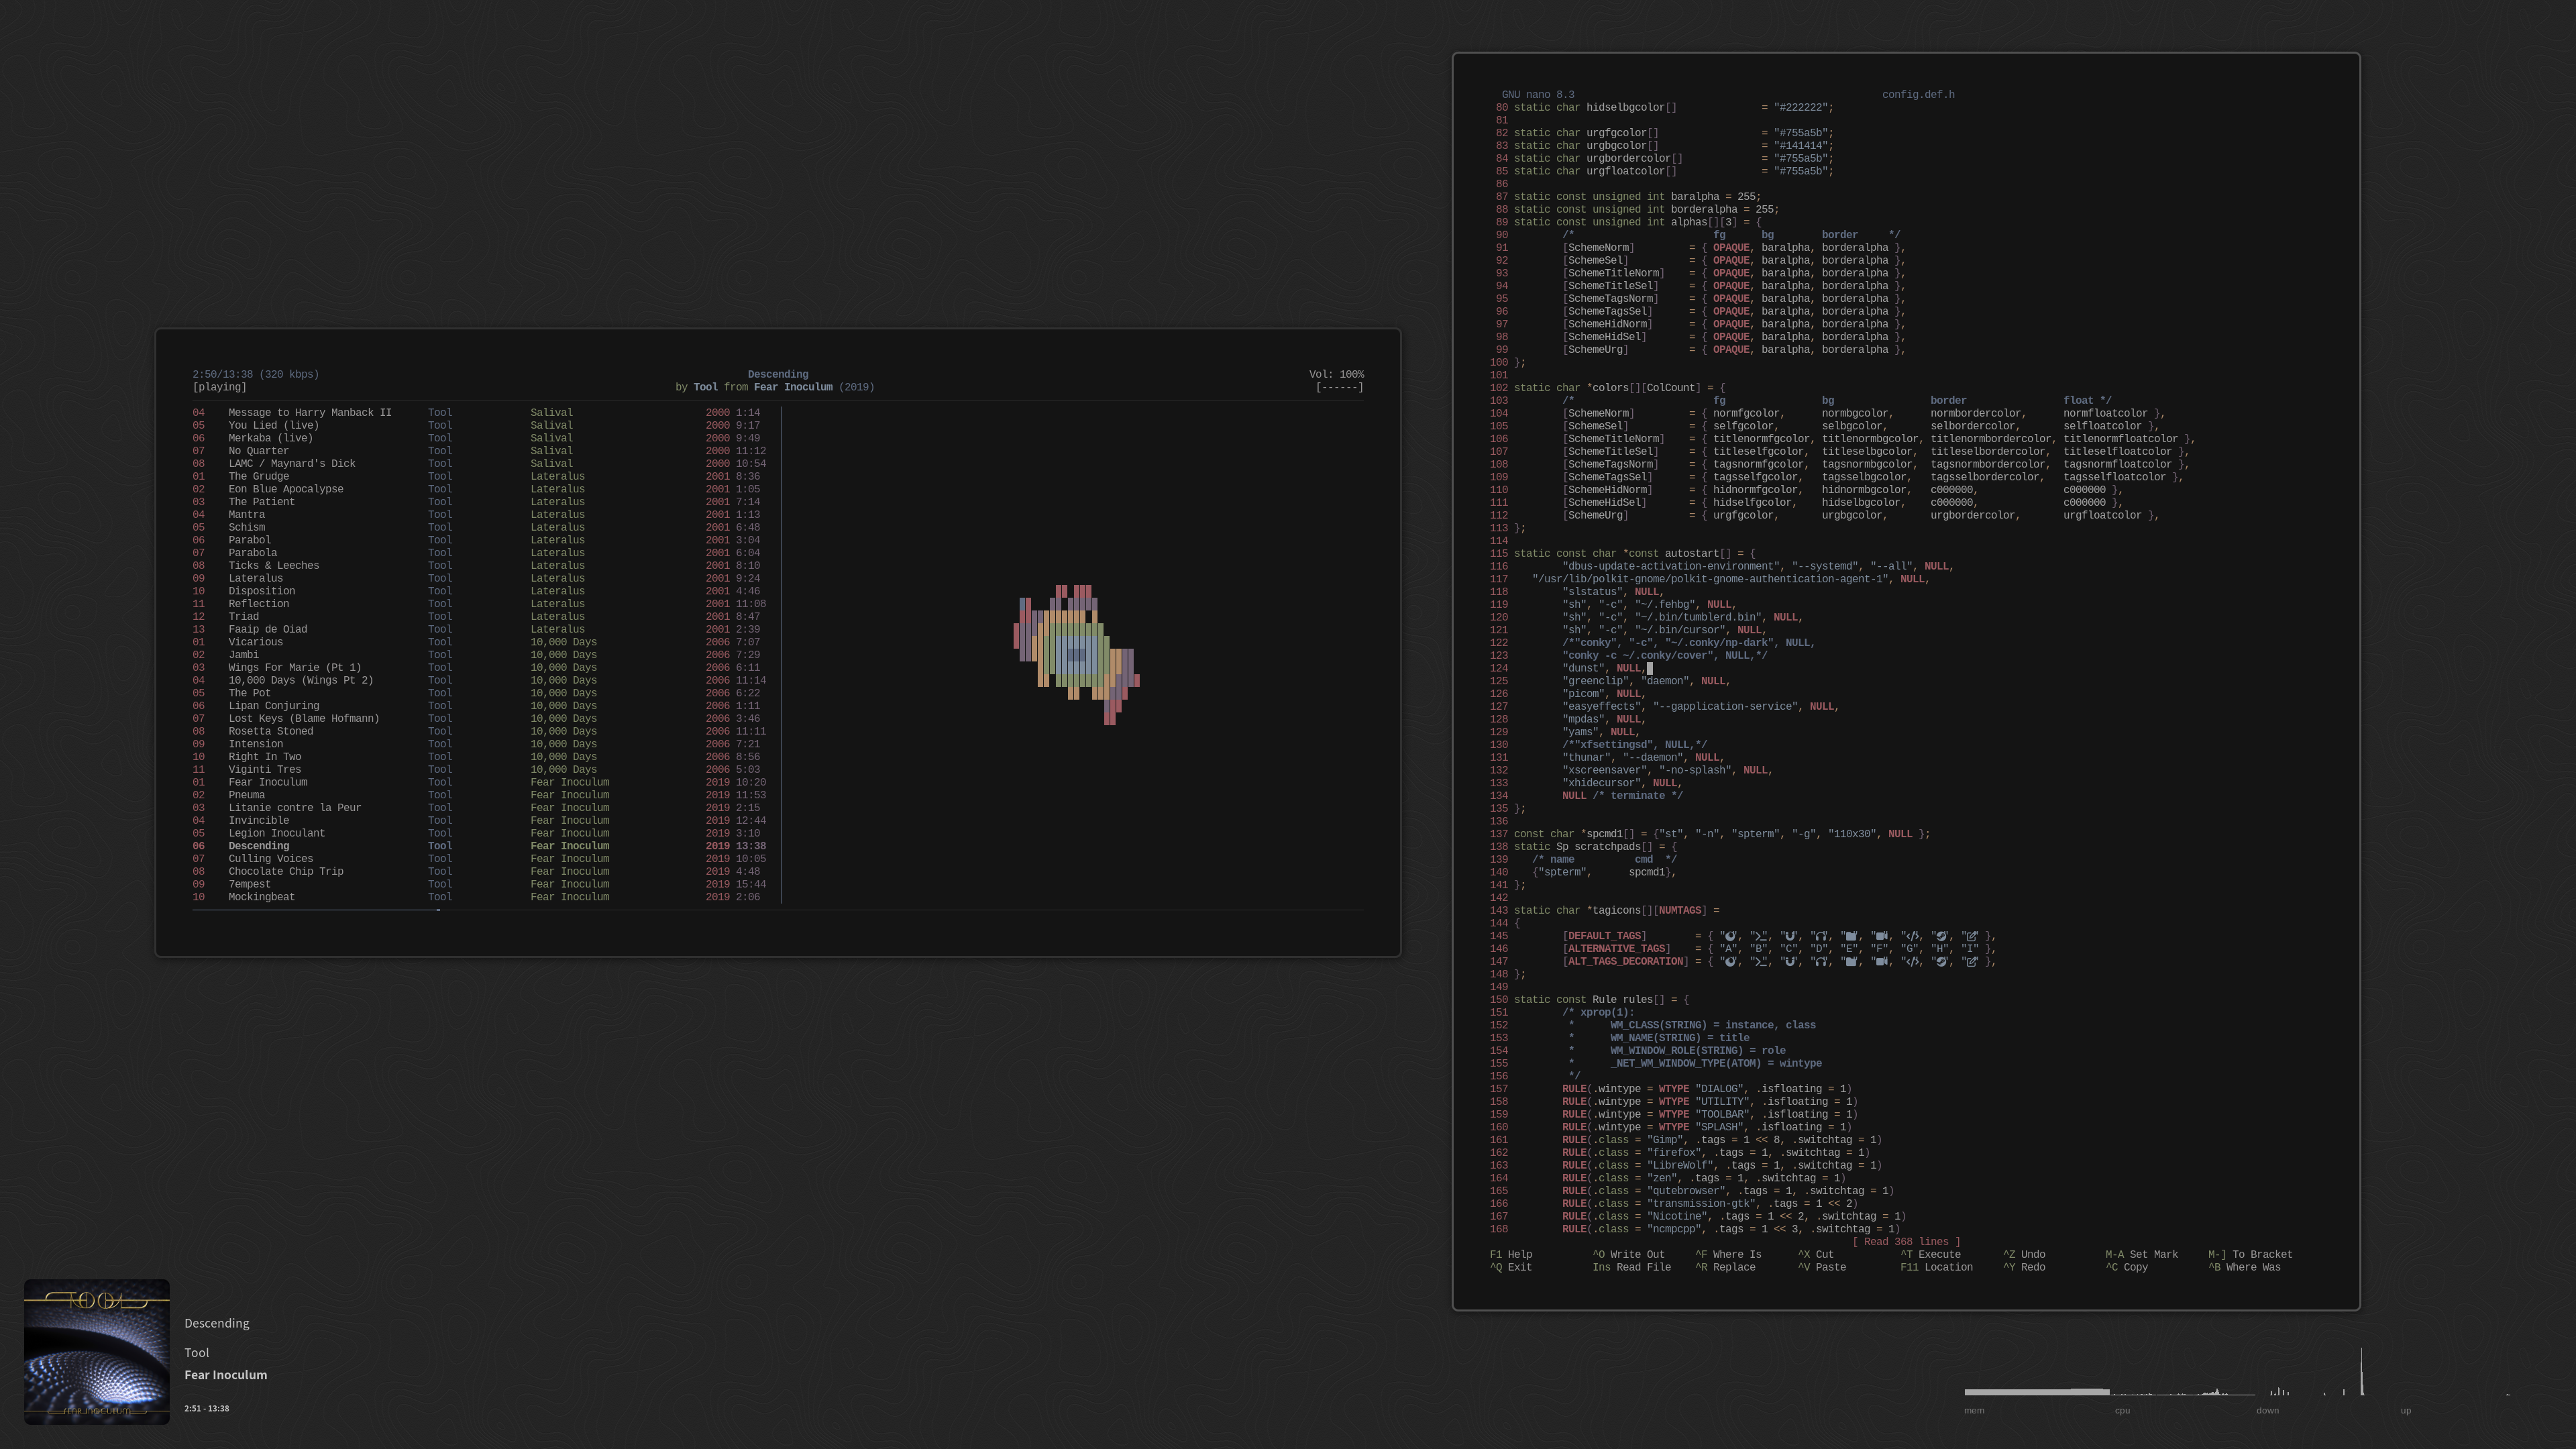This screenshot has height=1449, width=2576.
Task: Select Jambi in the playlist
Action: click(480, 655)
